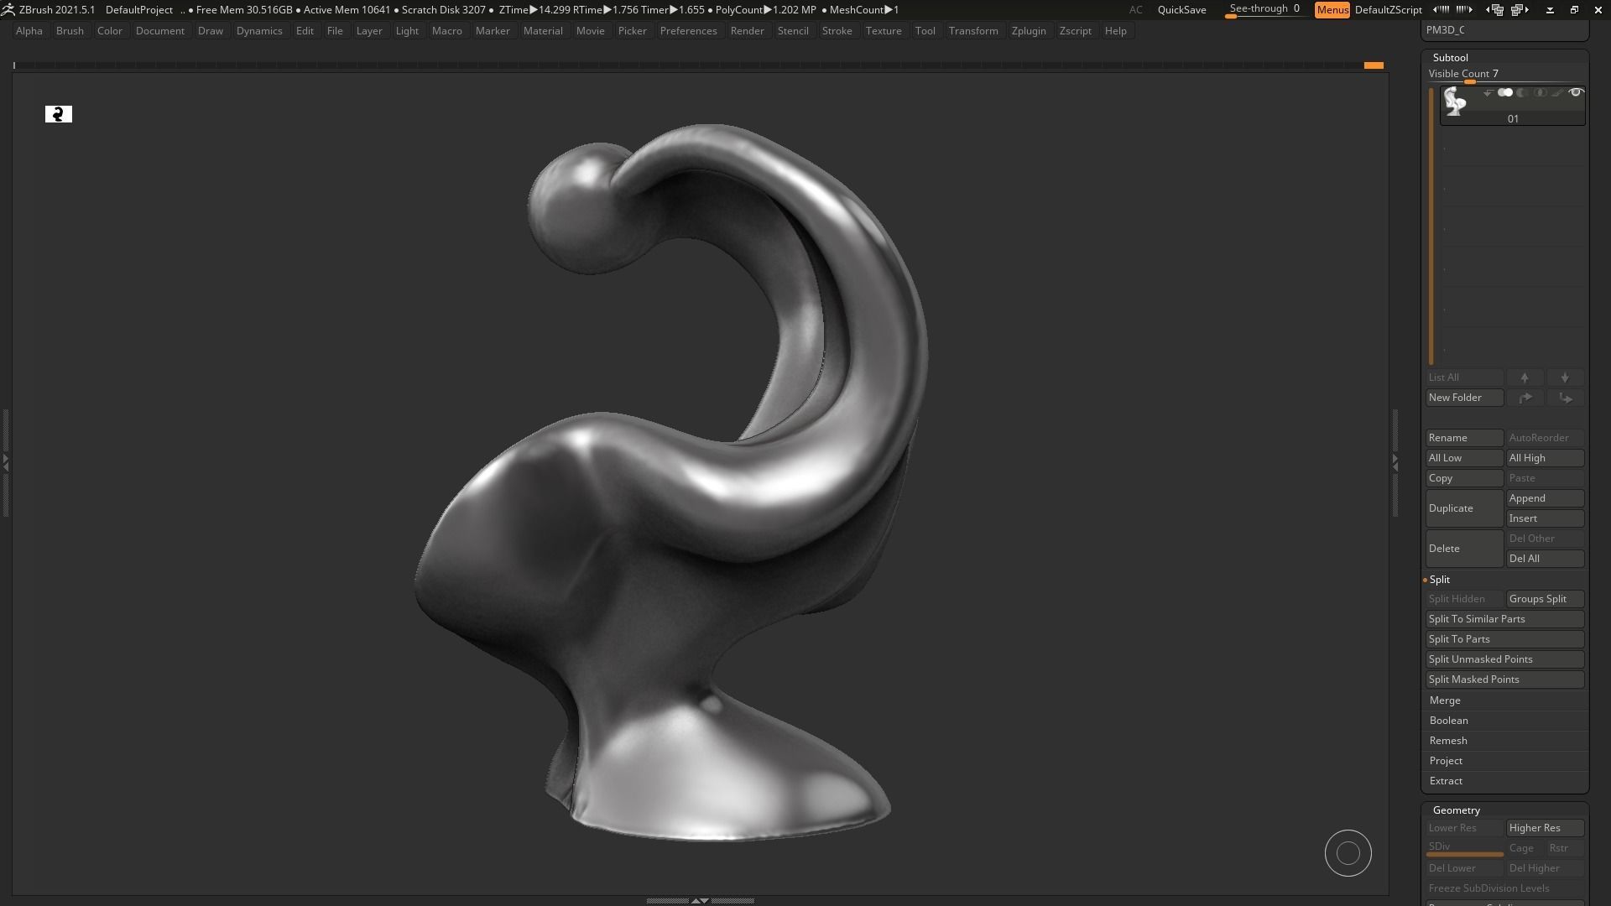Click the curved arrow move-to-top icon
1611x906 pixels.
[1525, 398]
